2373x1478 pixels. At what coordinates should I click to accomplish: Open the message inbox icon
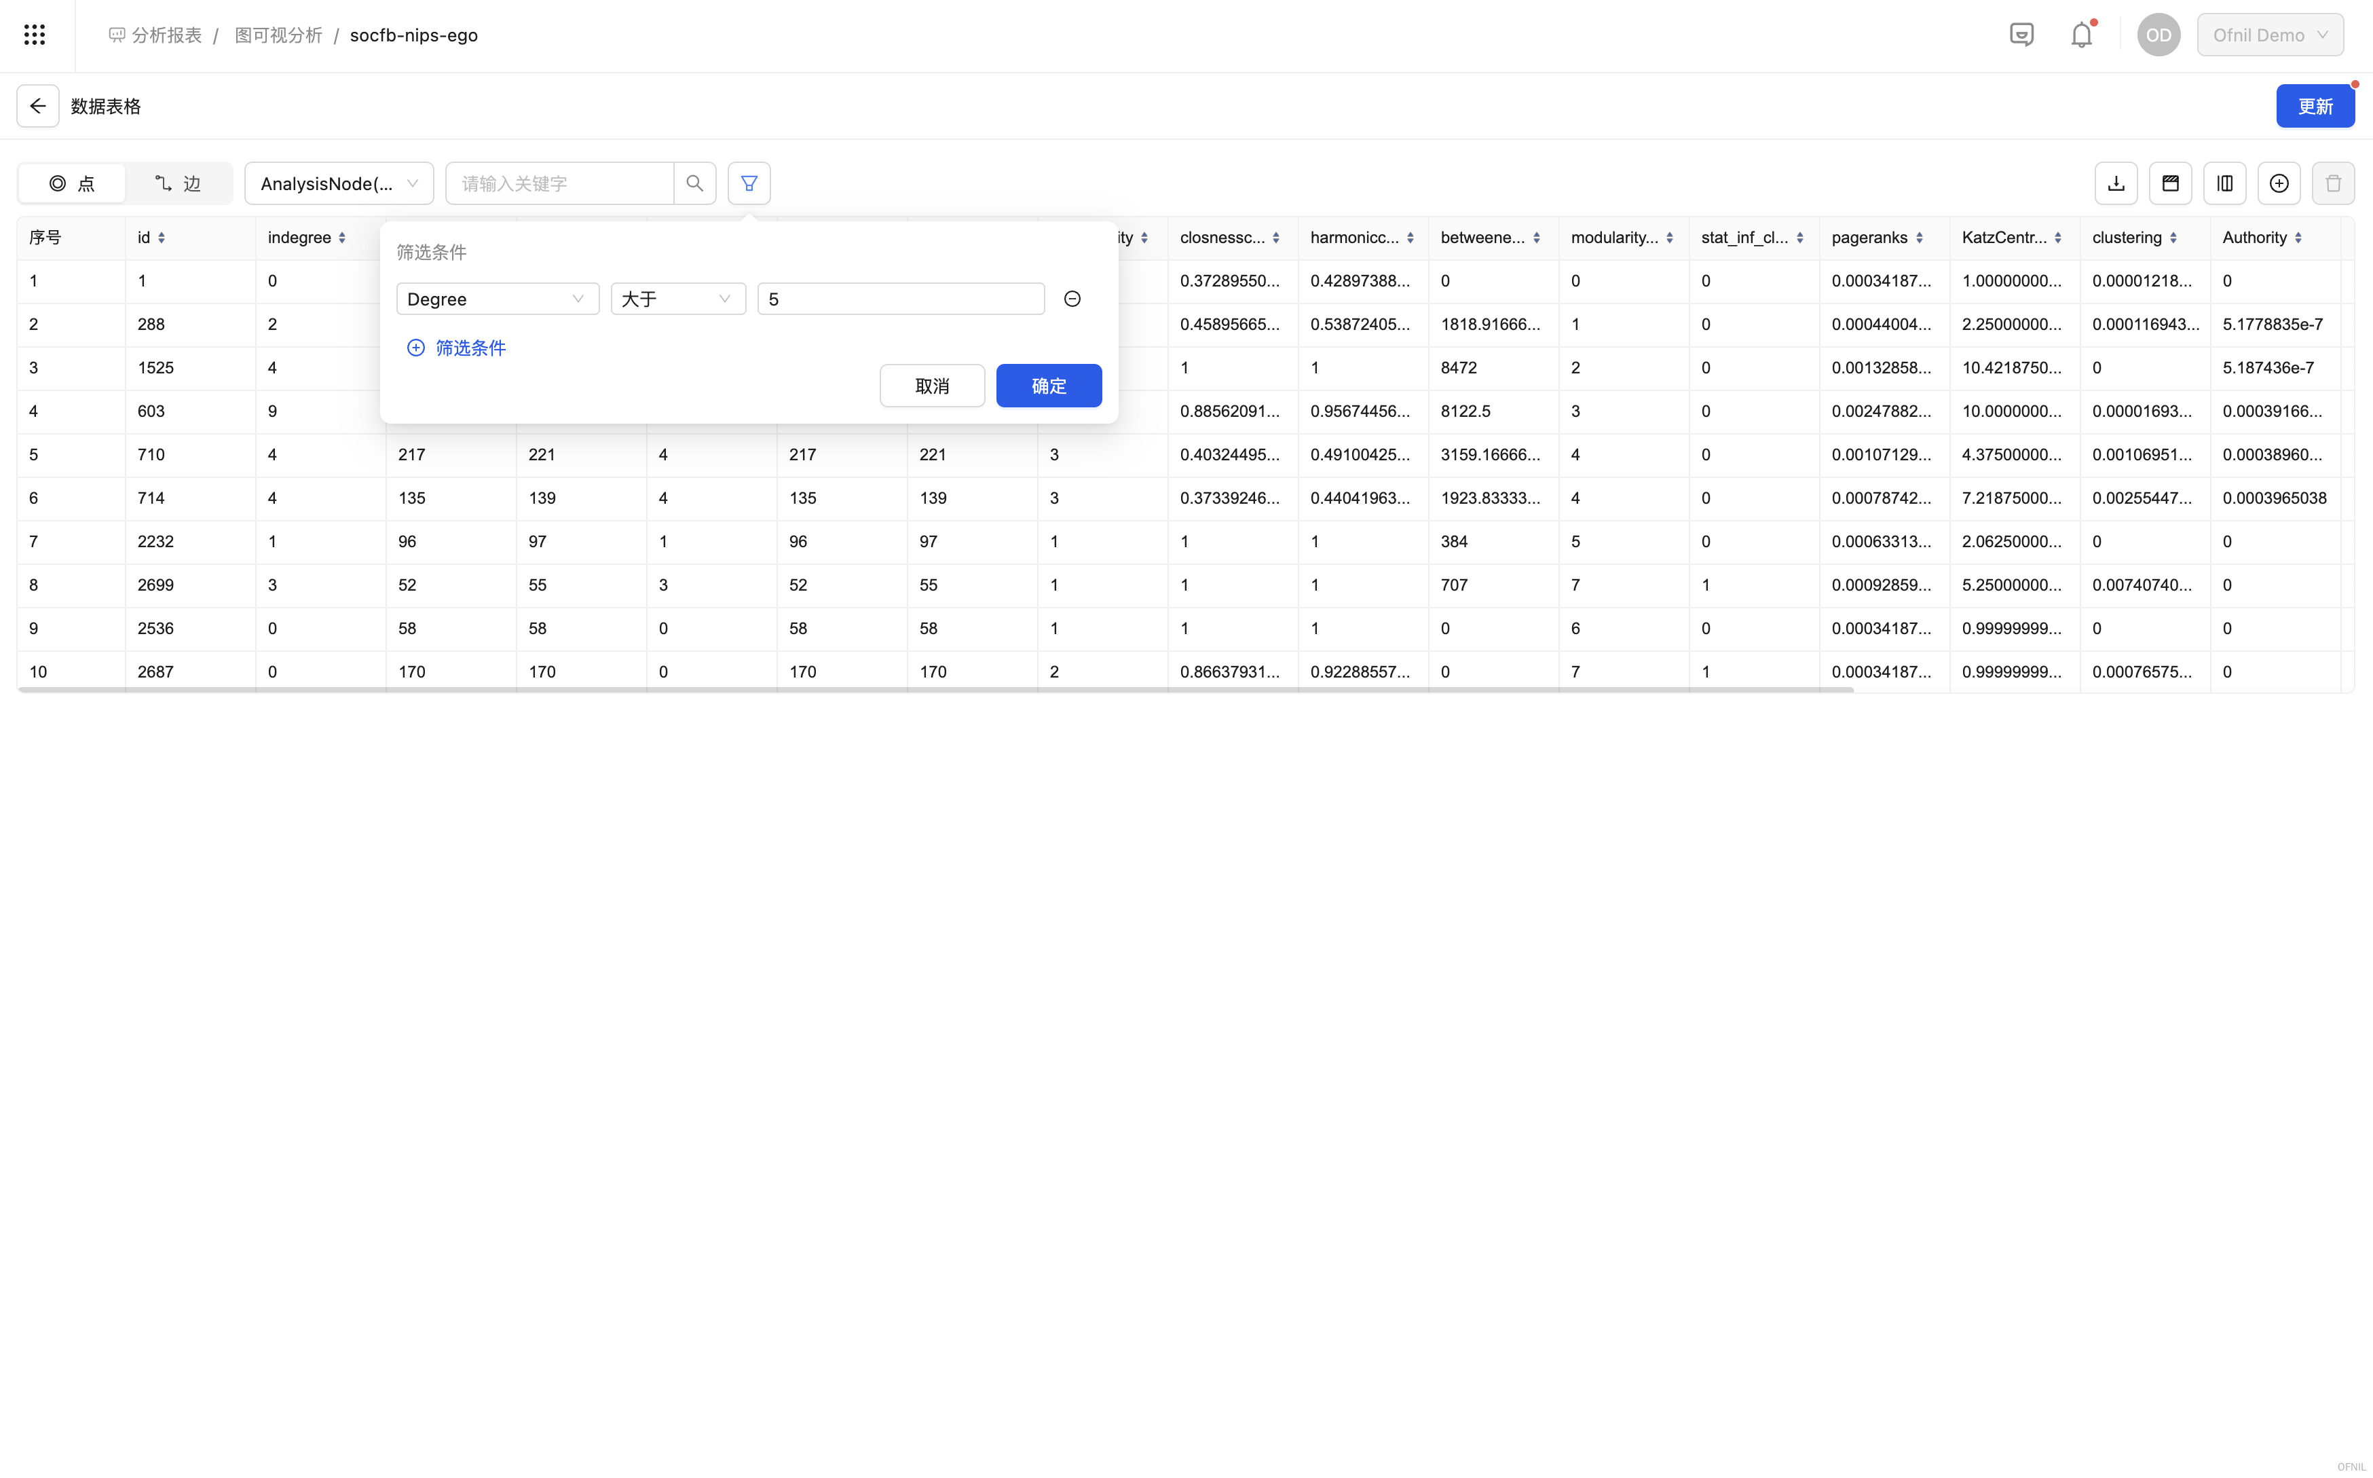(x=2021, y=35)
